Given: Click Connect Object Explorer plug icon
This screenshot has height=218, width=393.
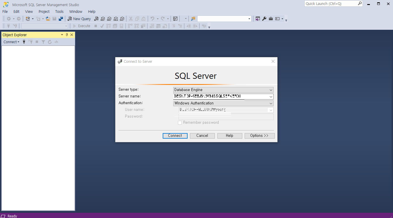Looking at the screenshot, I should [24, 42].
